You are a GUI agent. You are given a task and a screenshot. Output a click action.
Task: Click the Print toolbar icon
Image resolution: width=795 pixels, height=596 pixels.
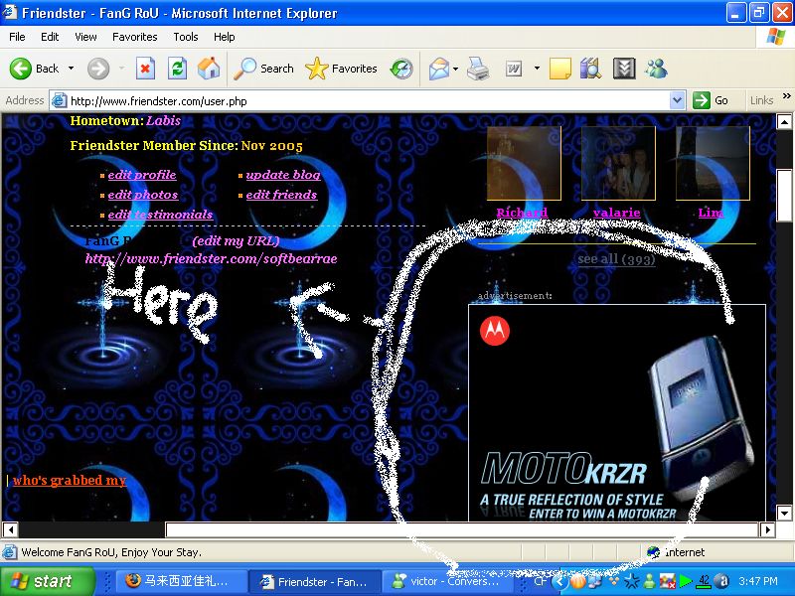coord(478,69)
